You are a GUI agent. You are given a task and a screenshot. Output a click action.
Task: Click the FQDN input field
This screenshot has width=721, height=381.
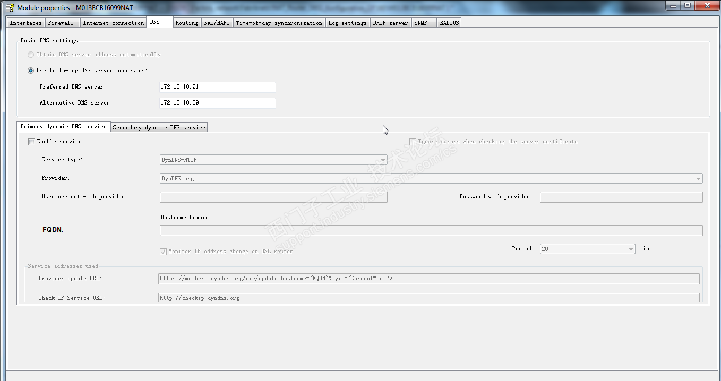431,230
